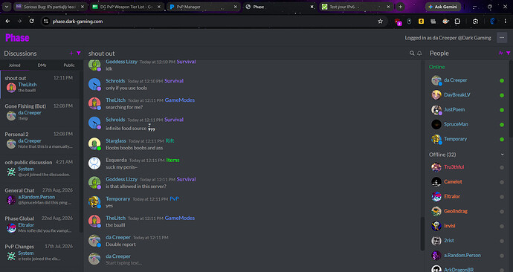Open a new browser tab
Screen dimensions: 513x272
[400, 7]
